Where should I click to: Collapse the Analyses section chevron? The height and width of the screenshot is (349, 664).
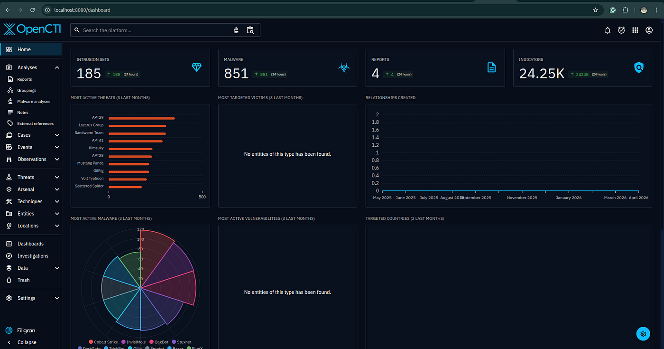[x=57, y=67]
